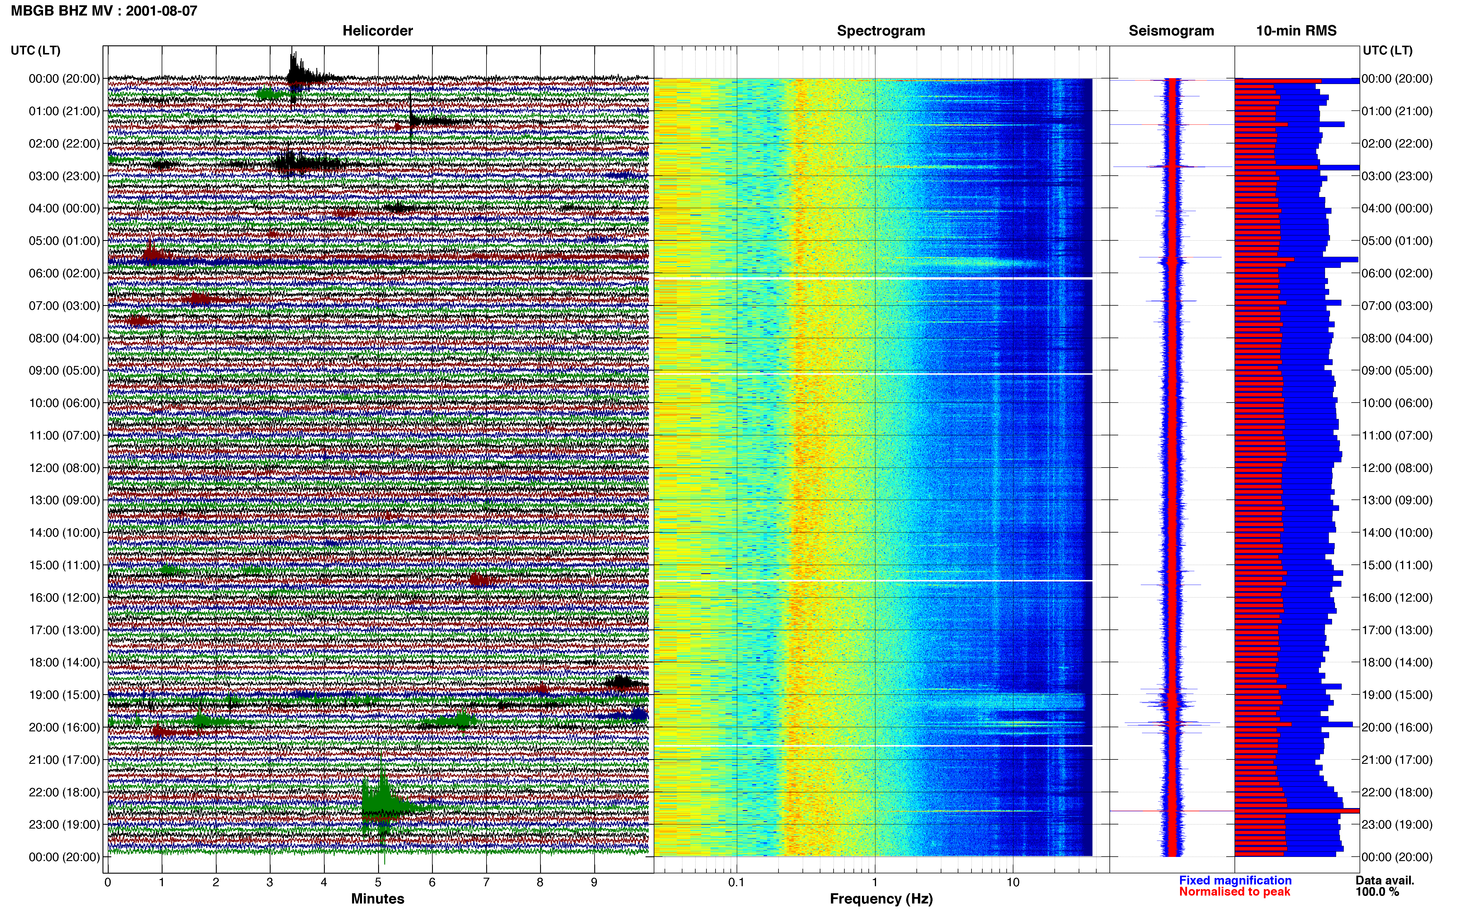Viewport: 1470px width, 919px height.
Task: Click the right '23:00 (19:00)' time label
Action: coord(1396,824)
